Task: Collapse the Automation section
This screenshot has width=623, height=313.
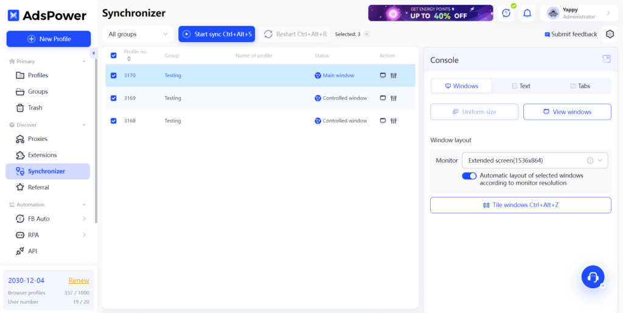Action: point(84,205)
